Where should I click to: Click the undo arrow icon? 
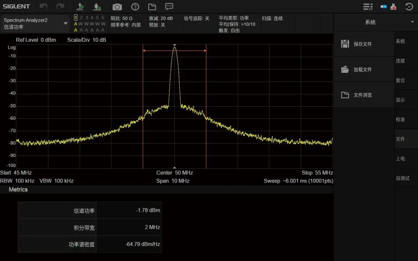[x=43, y=7]
